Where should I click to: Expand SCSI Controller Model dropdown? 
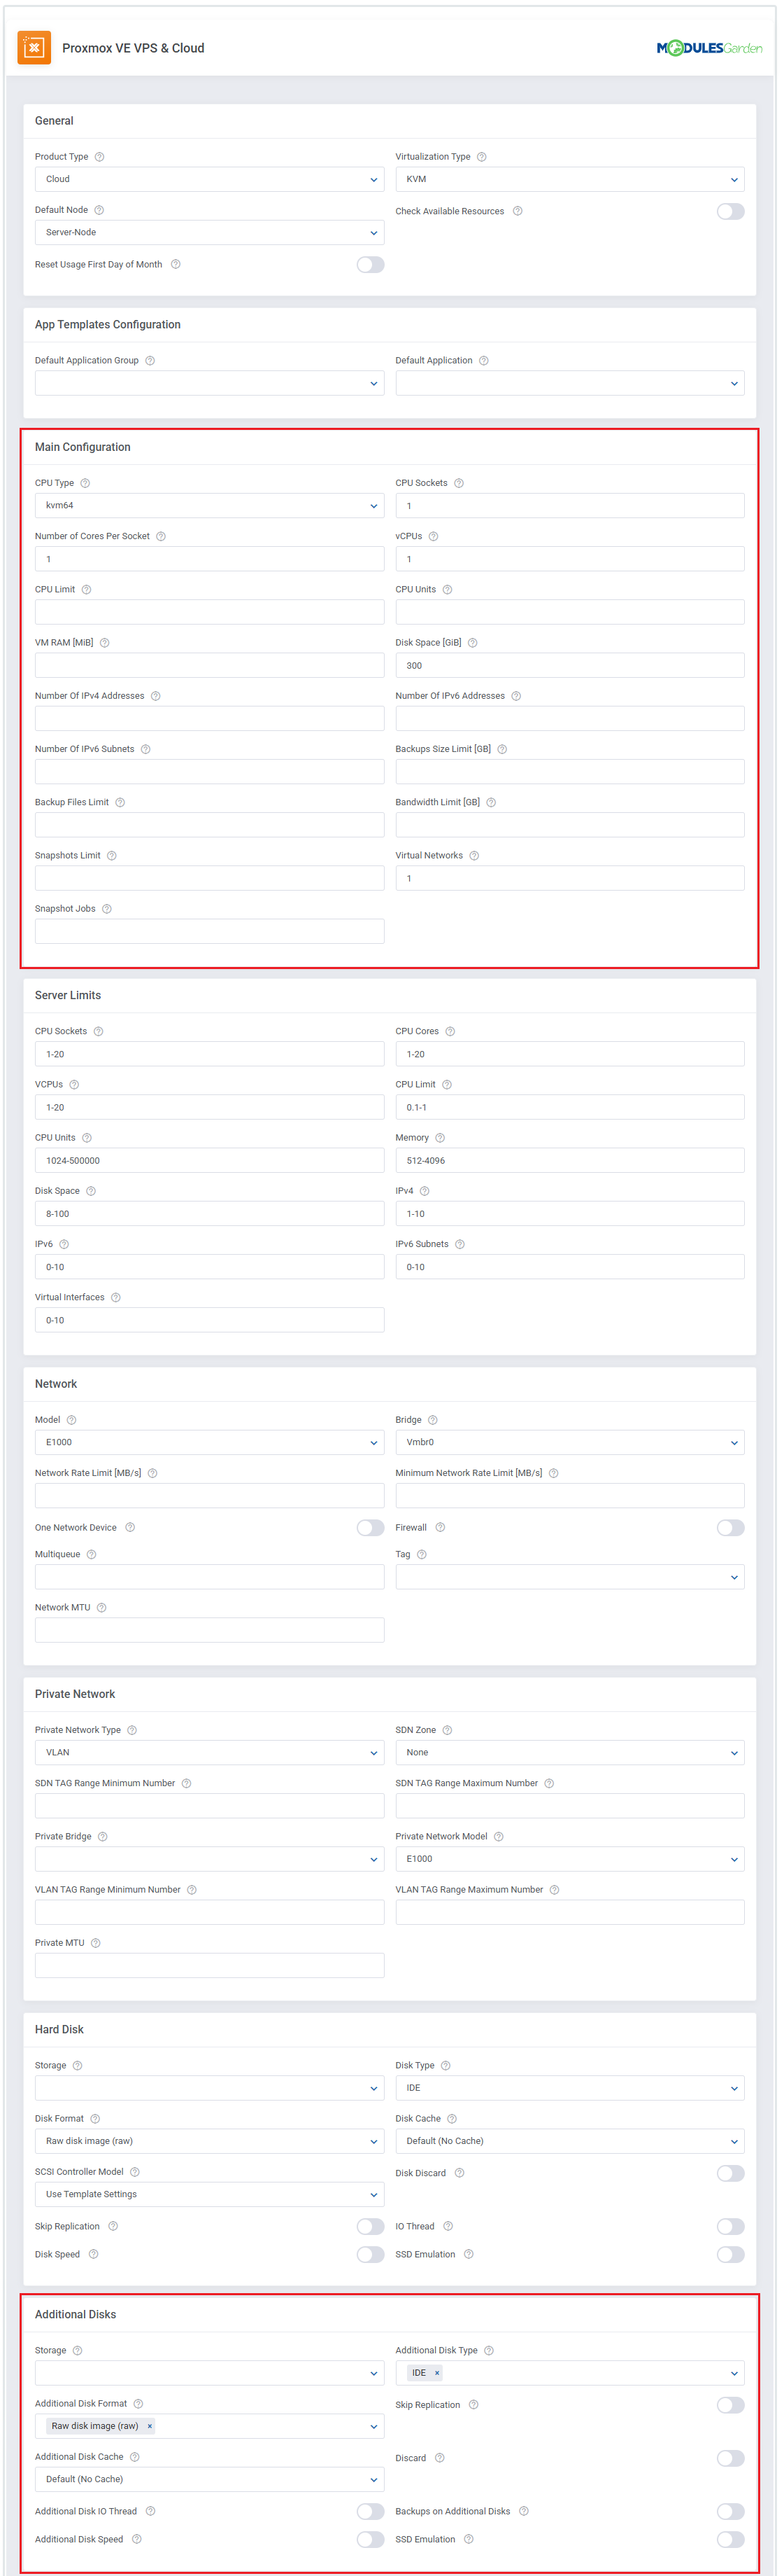210,2194
